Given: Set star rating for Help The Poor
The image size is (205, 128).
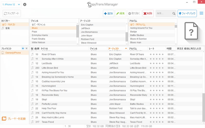Looking at the screenshot, I should coord(157,108).
